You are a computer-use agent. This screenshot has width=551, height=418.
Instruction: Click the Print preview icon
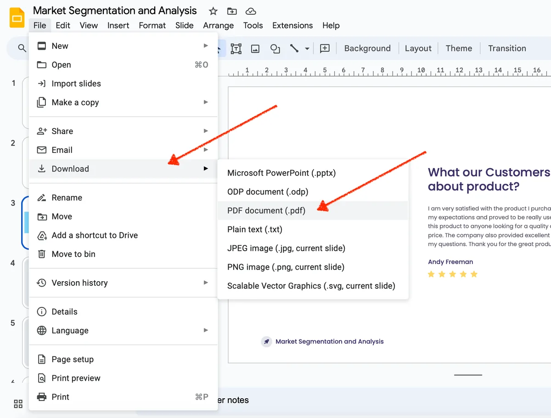42,378
